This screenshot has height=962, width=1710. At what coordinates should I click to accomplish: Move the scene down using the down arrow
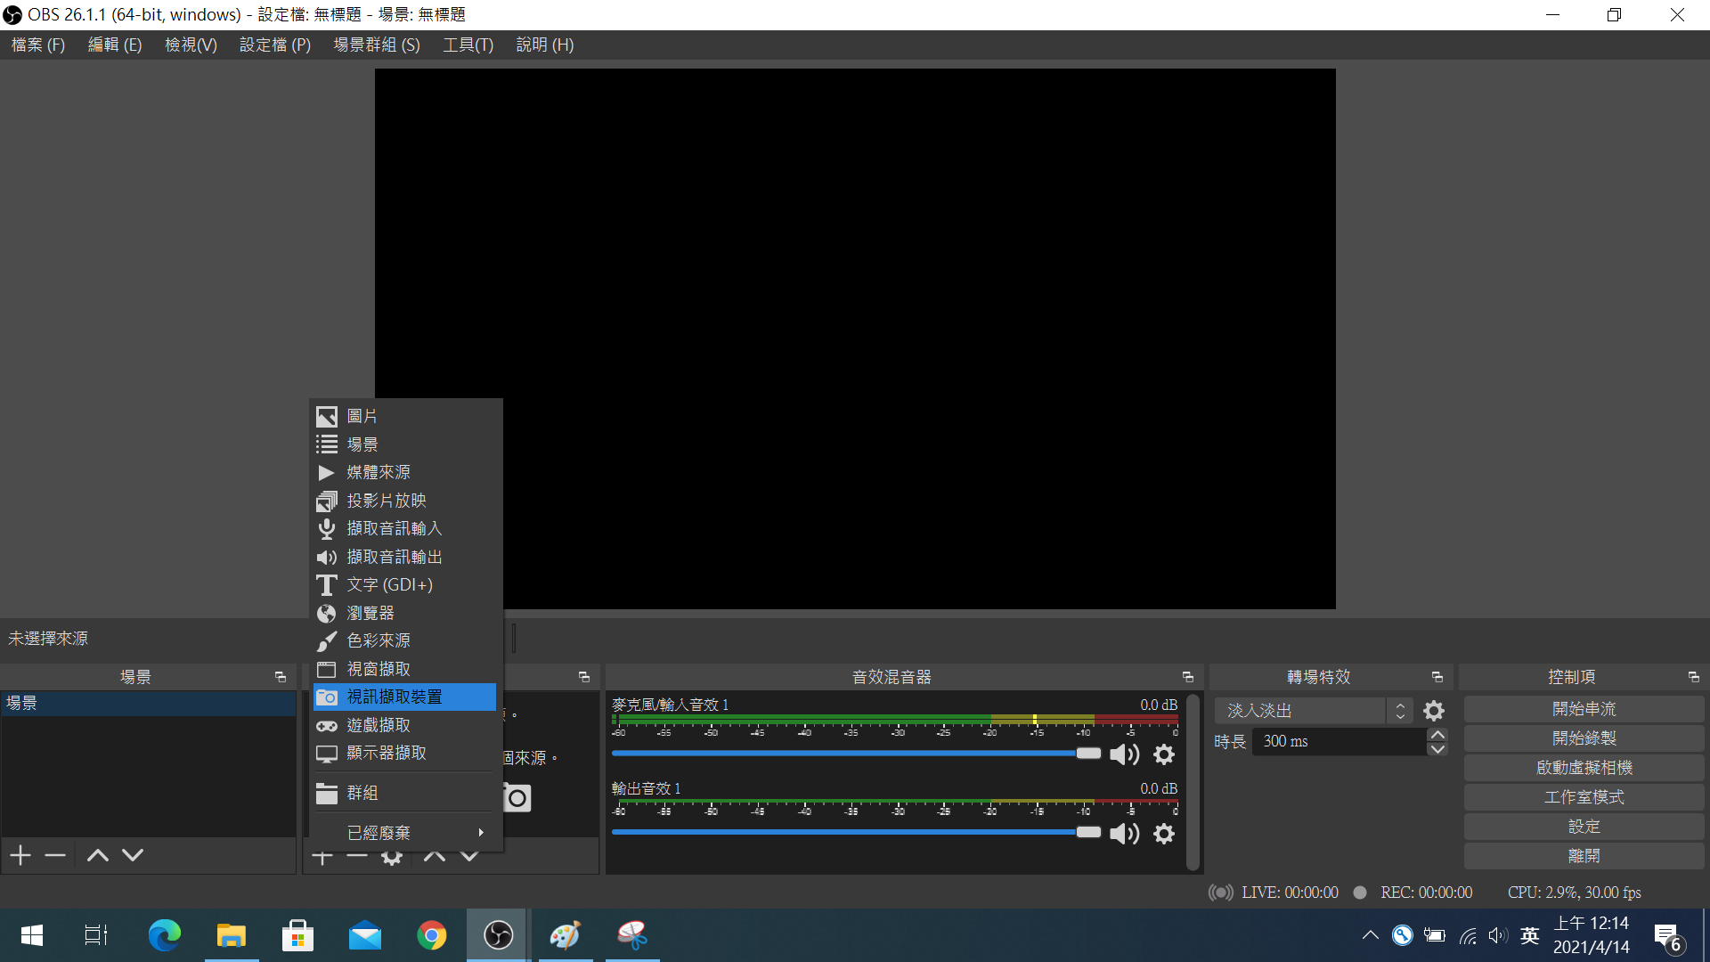click(132, 854)
